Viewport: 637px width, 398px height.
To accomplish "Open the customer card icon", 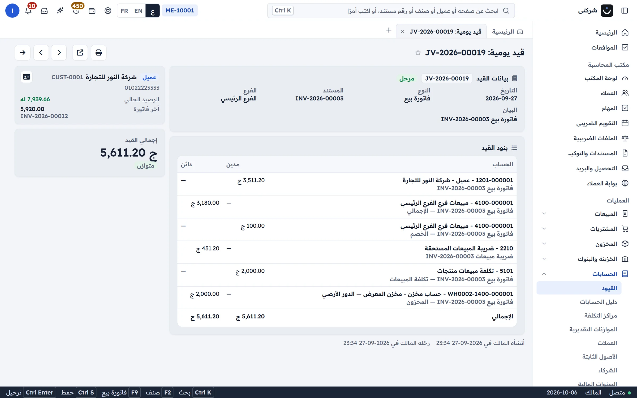I will coord(27,77).
